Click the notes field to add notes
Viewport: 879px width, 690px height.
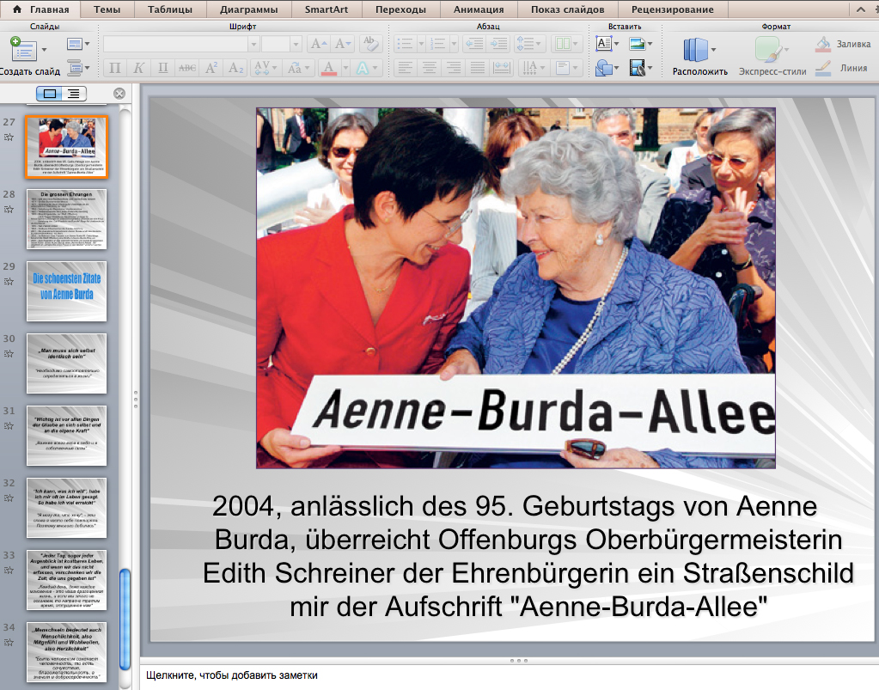[x=509, y=675]
